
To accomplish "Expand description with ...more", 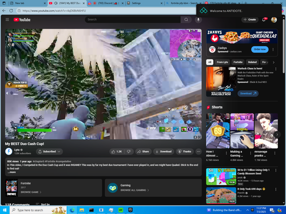I will [12, 172].
